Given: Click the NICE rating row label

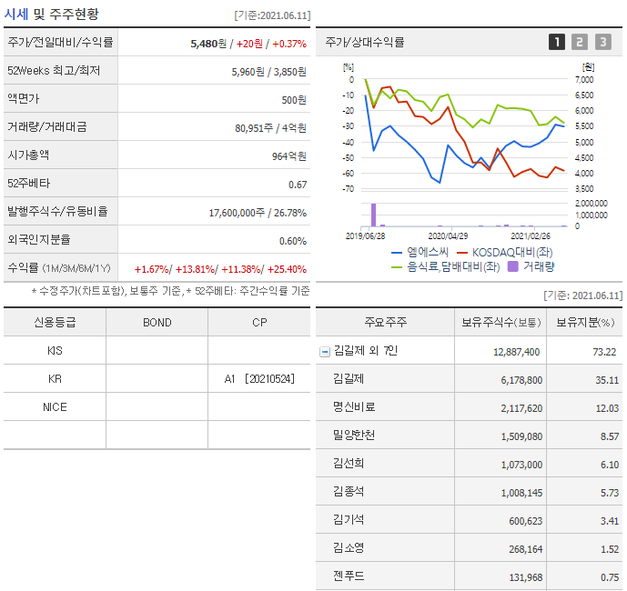Looking at the screenshot, I should [55, 407].
